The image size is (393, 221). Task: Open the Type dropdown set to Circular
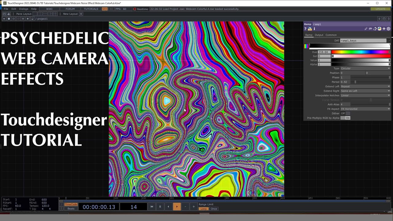click(x=365, y=68)
